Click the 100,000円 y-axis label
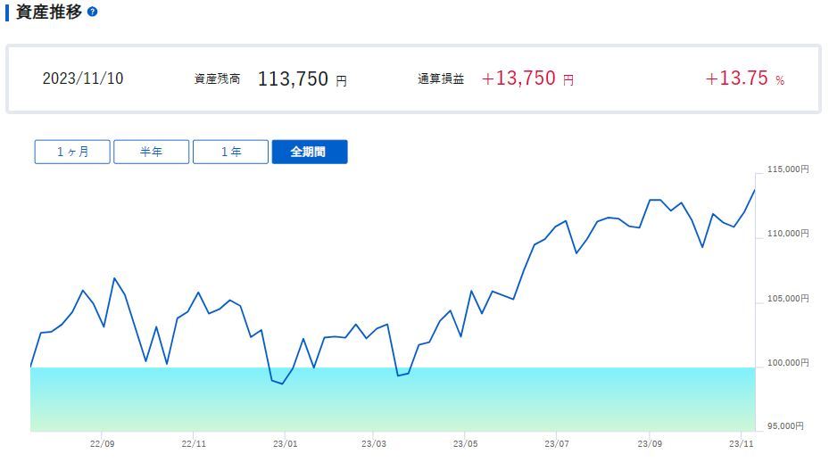829x462 pixels. (x=787, y=363)
